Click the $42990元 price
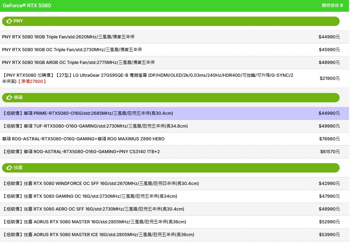 (x=329, y=184)
